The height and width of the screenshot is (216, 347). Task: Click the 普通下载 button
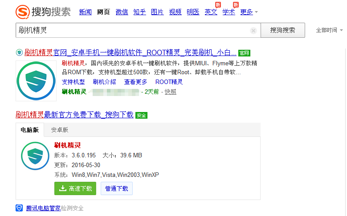117,188
